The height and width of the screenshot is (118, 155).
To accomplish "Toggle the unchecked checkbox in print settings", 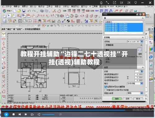I will coord(105,90).
